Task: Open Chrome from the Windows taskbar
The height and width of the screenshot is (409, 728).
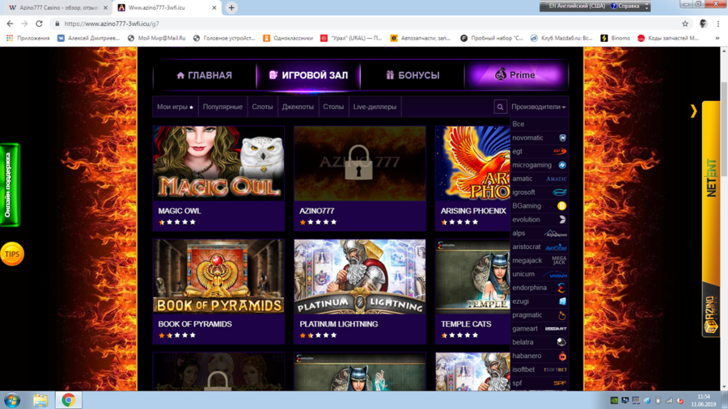Action: [x=68, y=400]
